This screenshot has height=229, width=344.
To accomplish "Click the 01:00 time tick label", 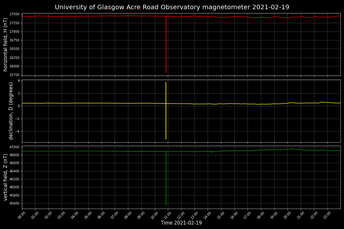I will (35, 216).
